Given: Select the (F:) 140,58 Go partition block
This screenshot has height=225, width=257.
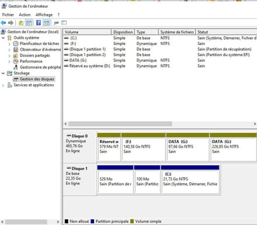Looking at the screenshot, I should (x=143, y=147).
